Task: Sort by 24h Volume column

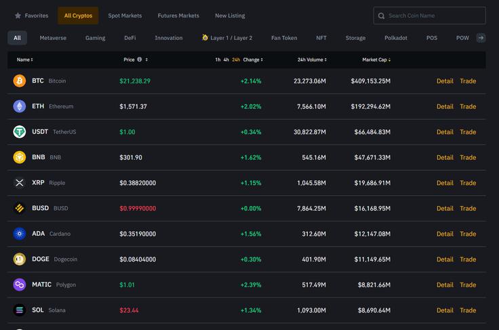Action: pyautogui.click(x=312, y=60)
